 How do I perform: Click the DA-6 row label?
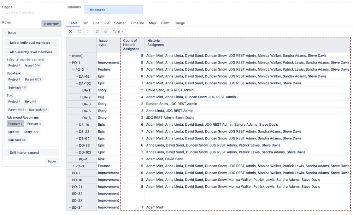click(x=87, y=118)
